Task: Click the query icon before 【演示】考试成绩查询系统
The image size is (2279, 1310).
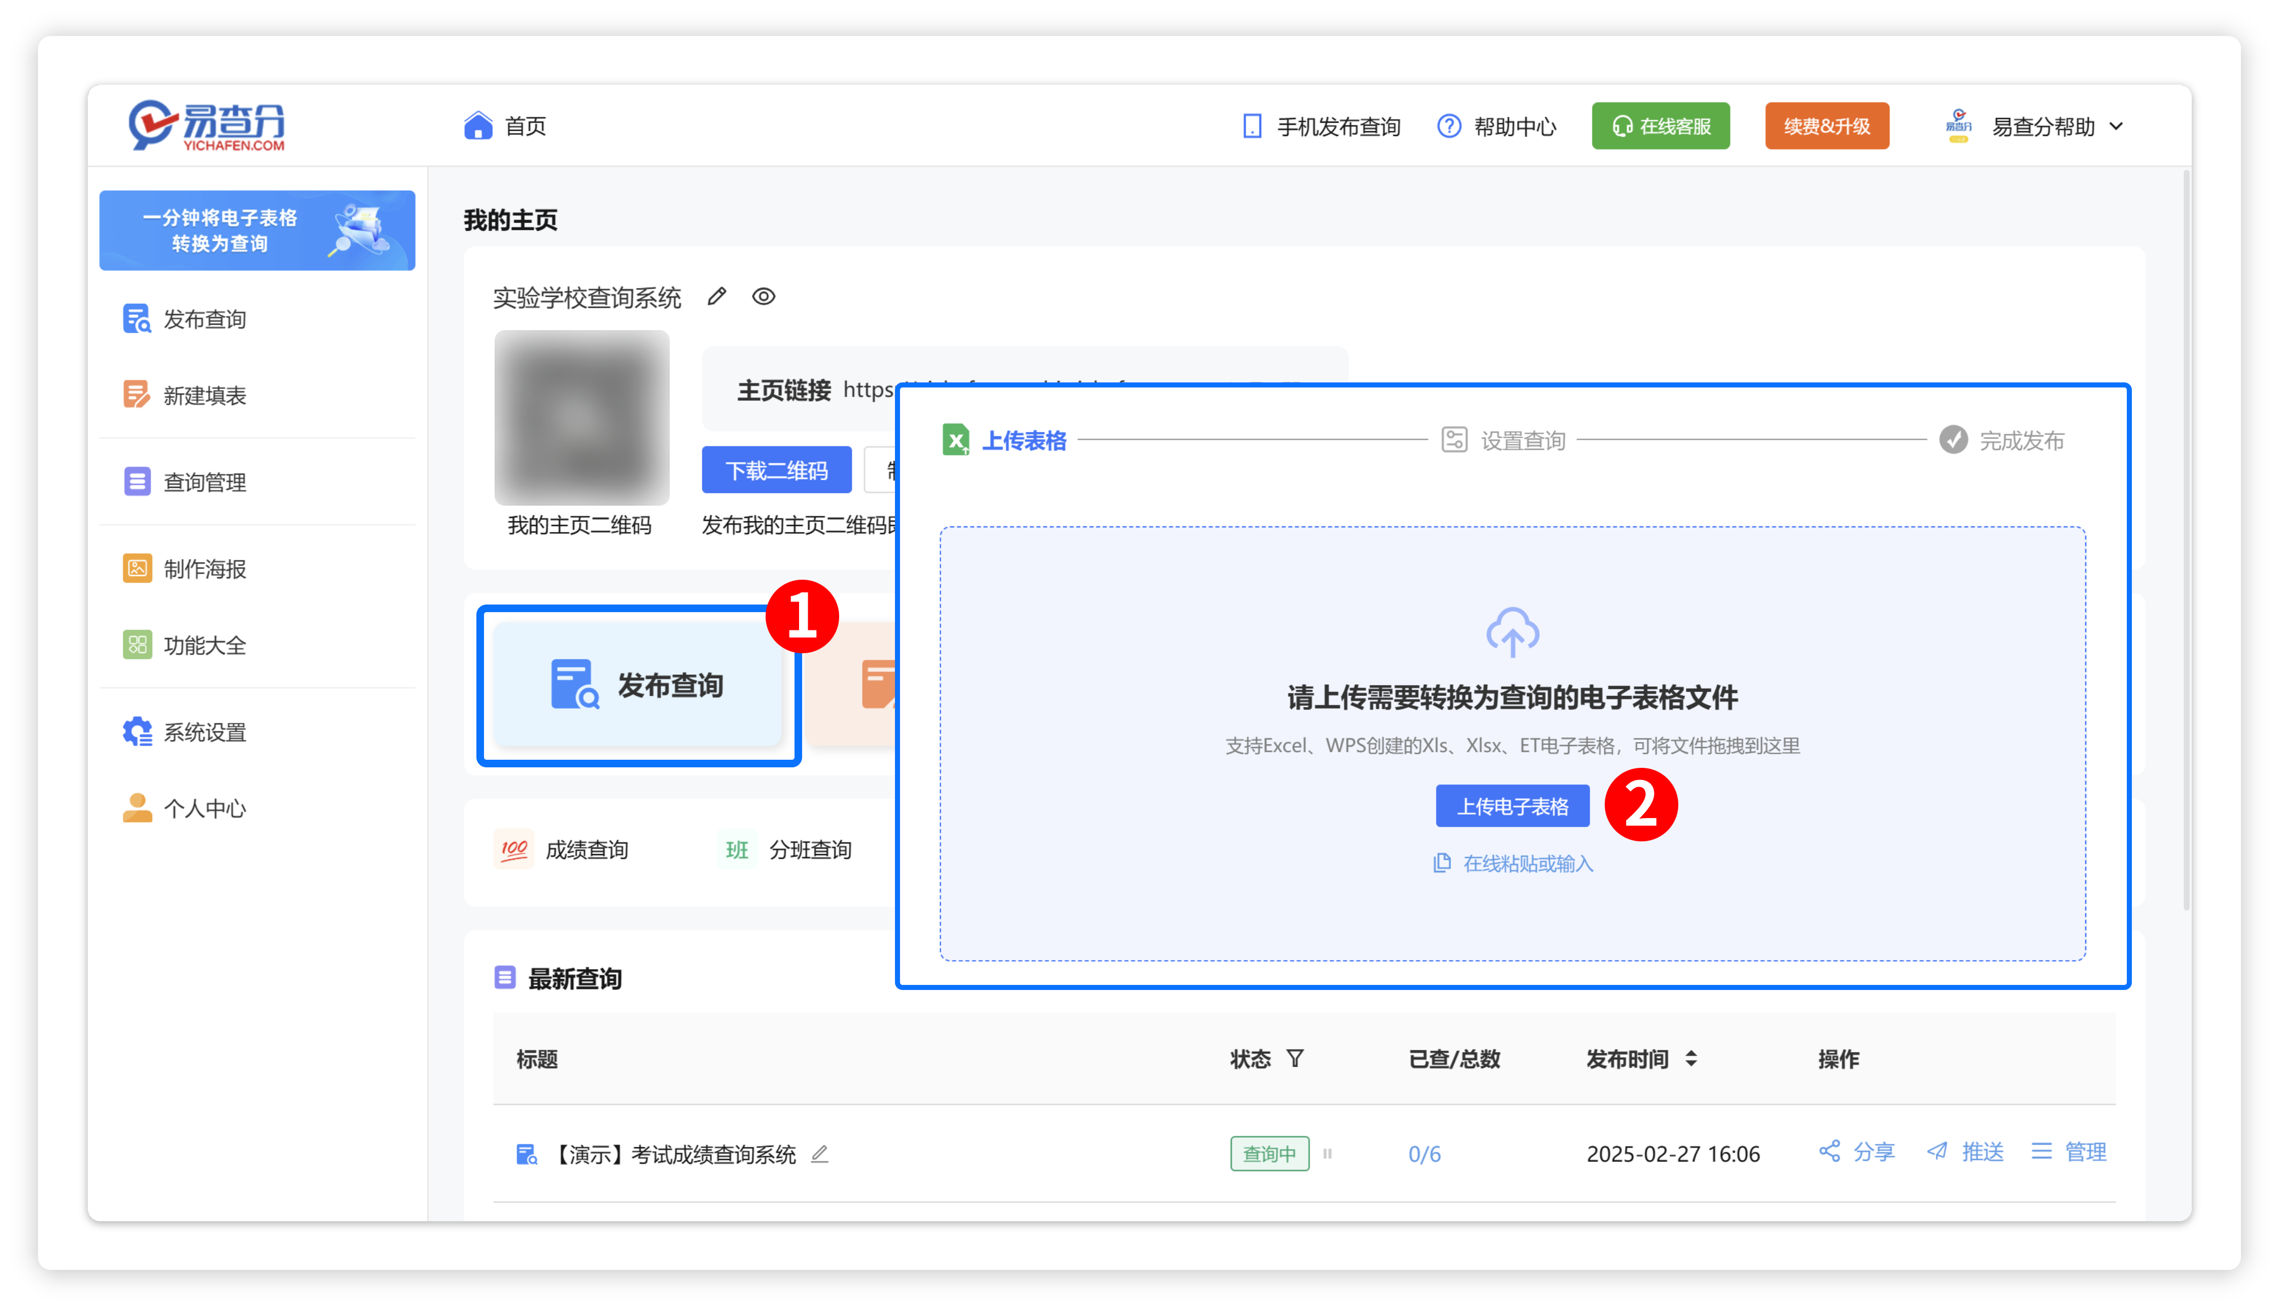Action: (x=527, y=1154)
